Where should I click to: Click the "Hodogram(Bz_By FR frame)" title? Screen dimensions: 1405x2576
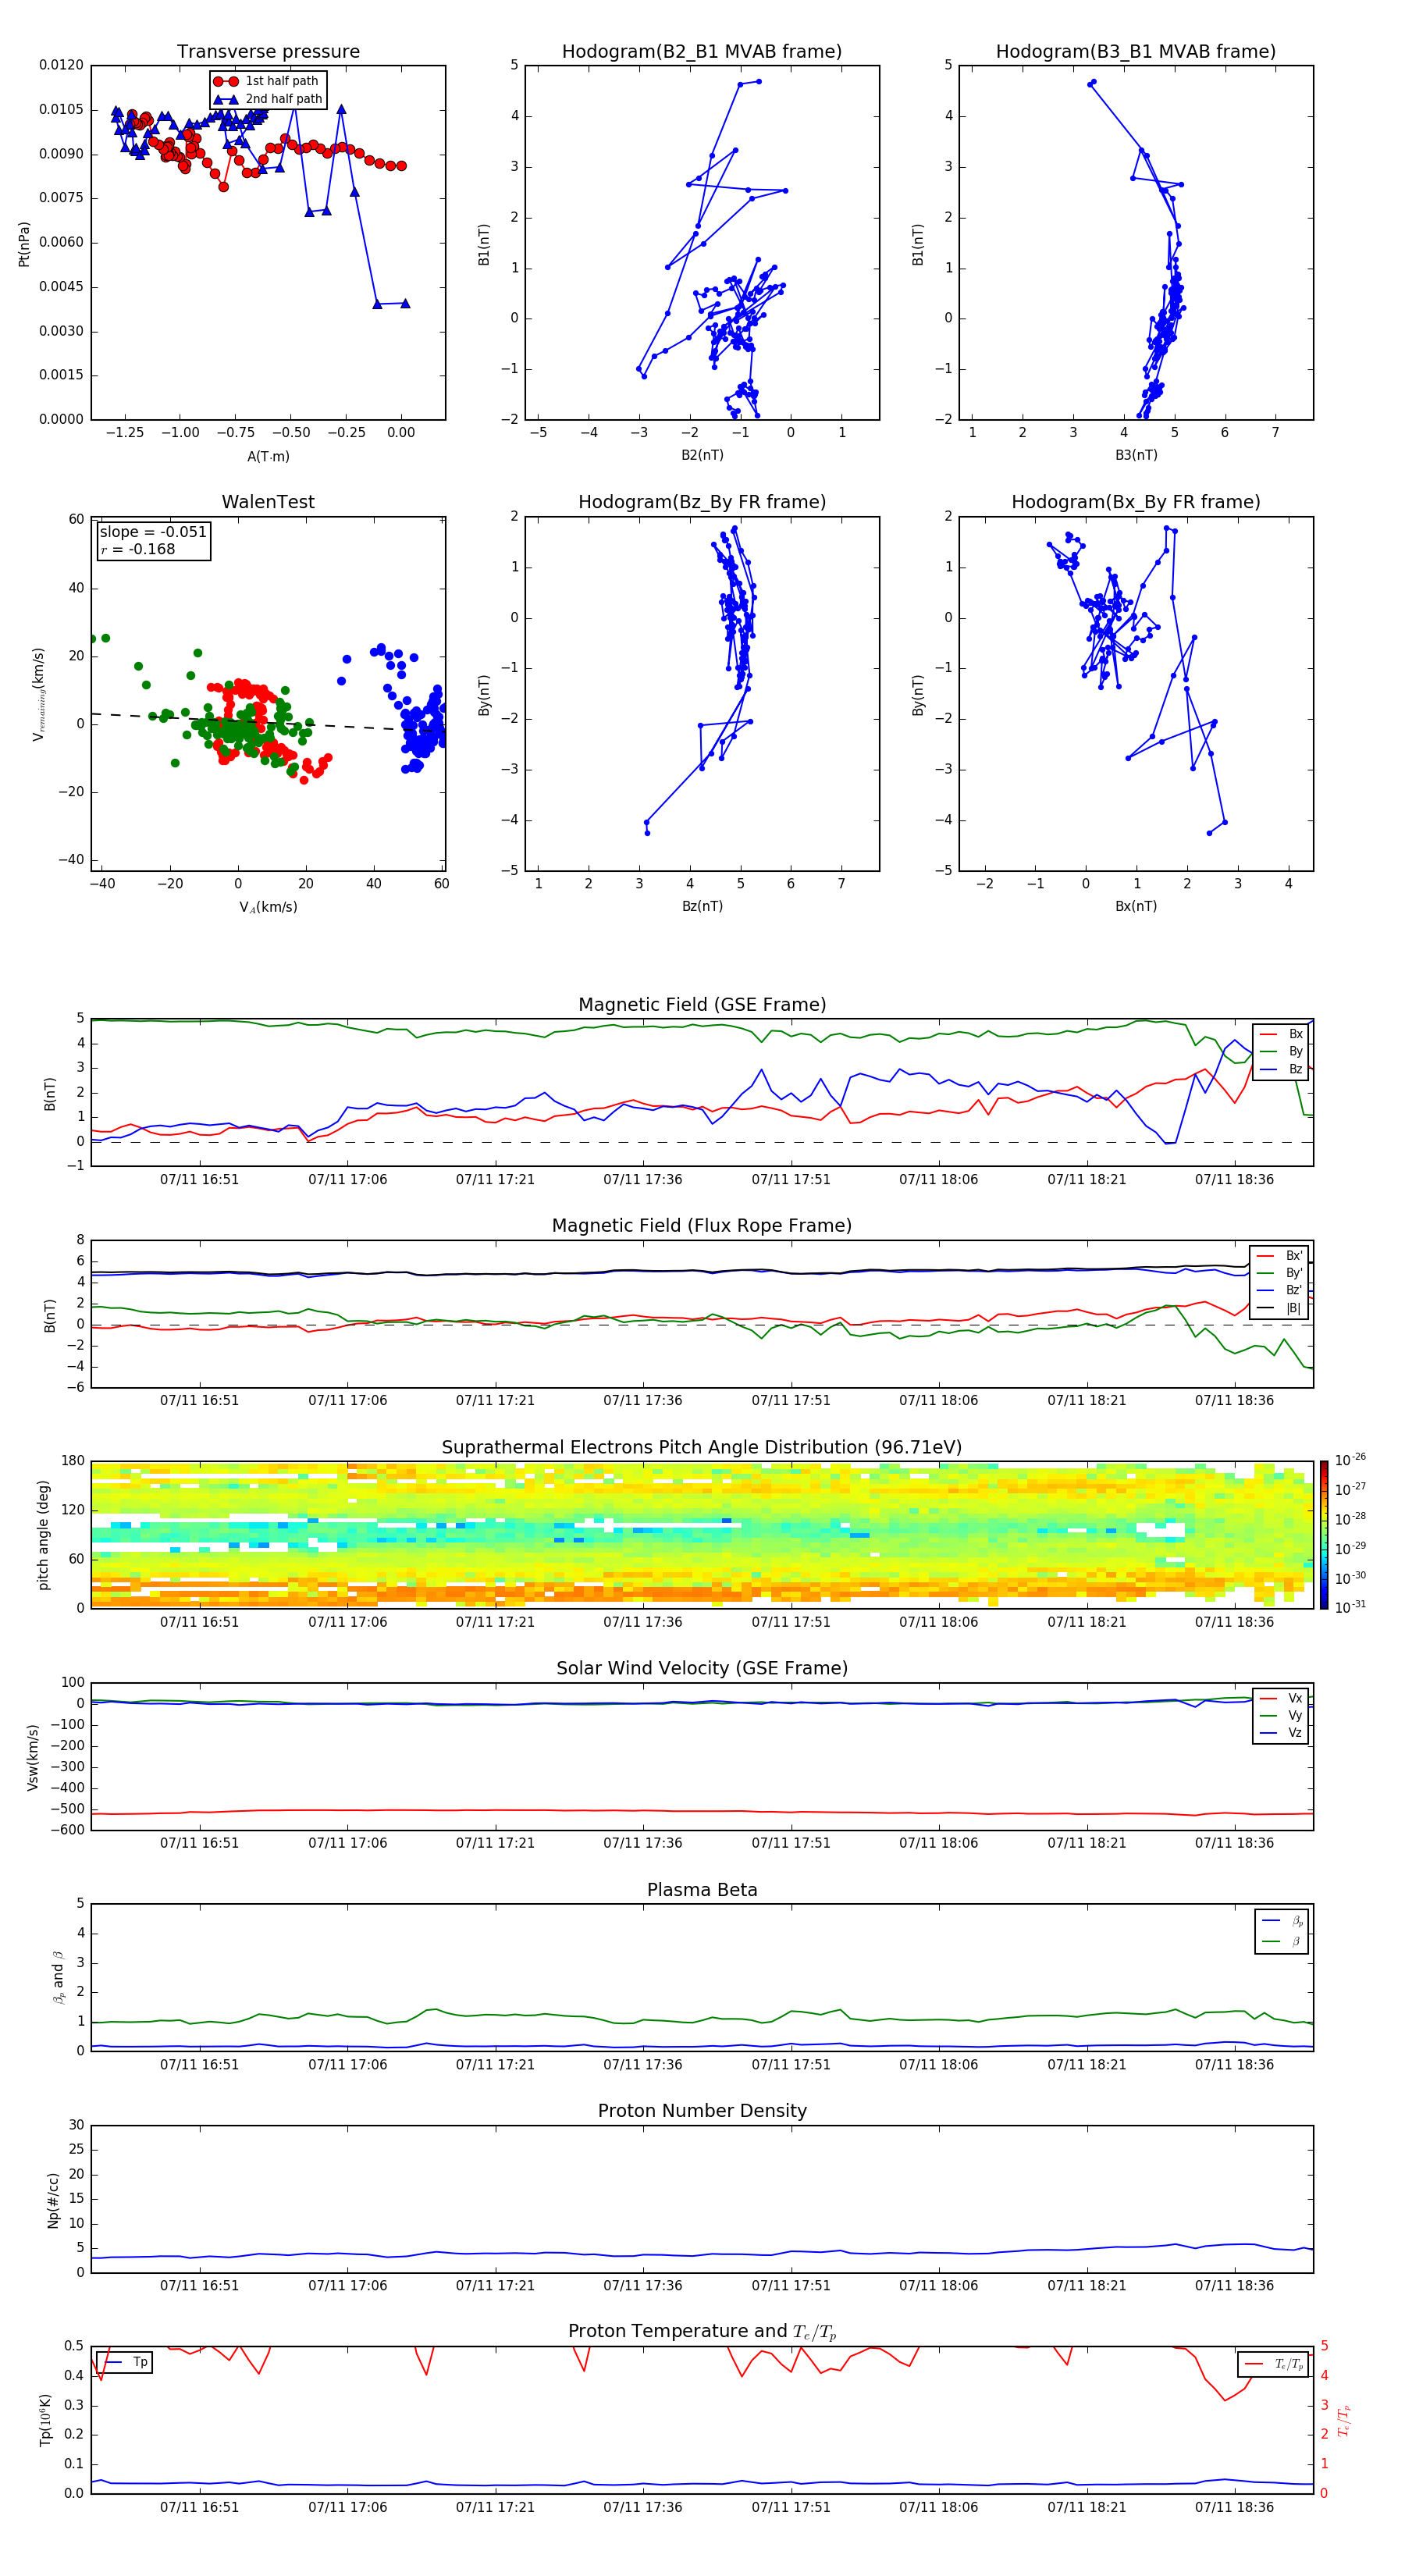pos(702,502)
